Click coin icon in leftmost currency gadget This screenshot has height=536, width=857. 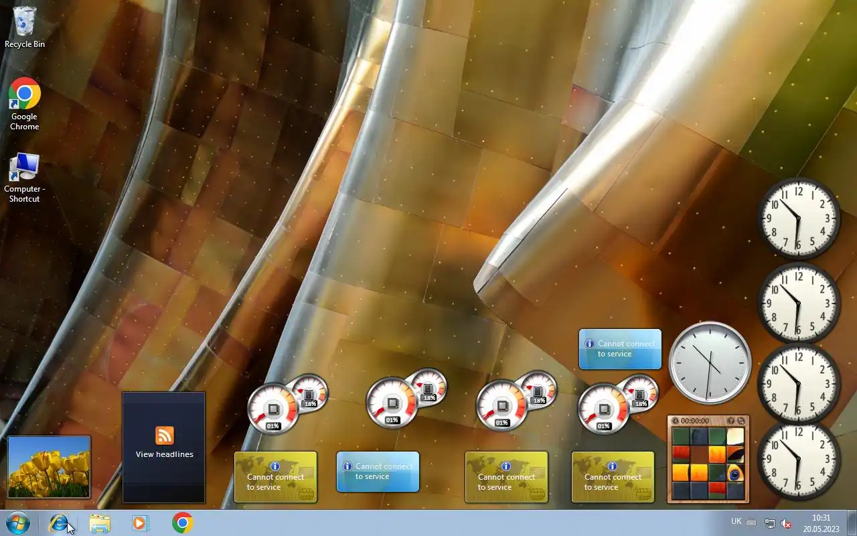307,494
